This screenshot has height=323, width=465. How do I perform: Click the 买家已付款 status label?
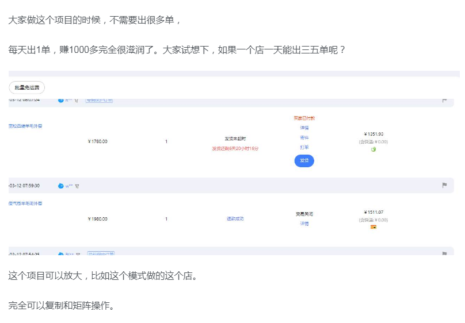pyautogui.click(x=304, y=118)
